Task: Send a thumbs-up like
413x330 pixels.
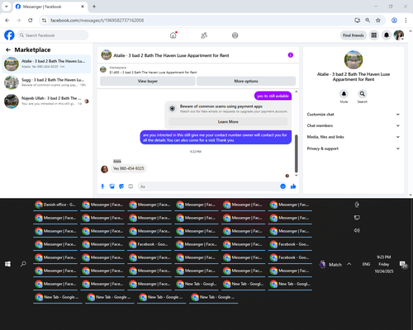Action: coord(293,186)
